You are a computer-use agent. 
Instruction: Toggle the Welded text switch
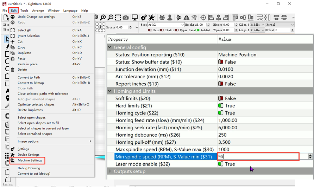click(x=197, y=30)
